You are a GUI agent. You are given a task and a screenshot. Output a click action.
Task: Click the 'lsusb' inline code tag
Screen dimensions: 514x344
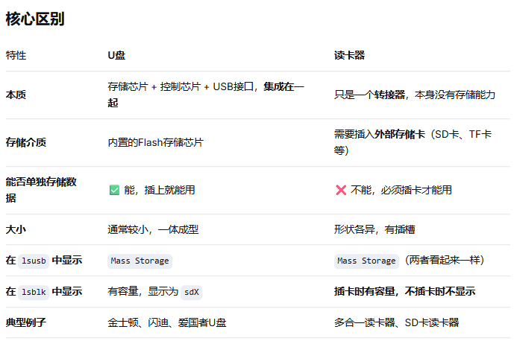34,261
